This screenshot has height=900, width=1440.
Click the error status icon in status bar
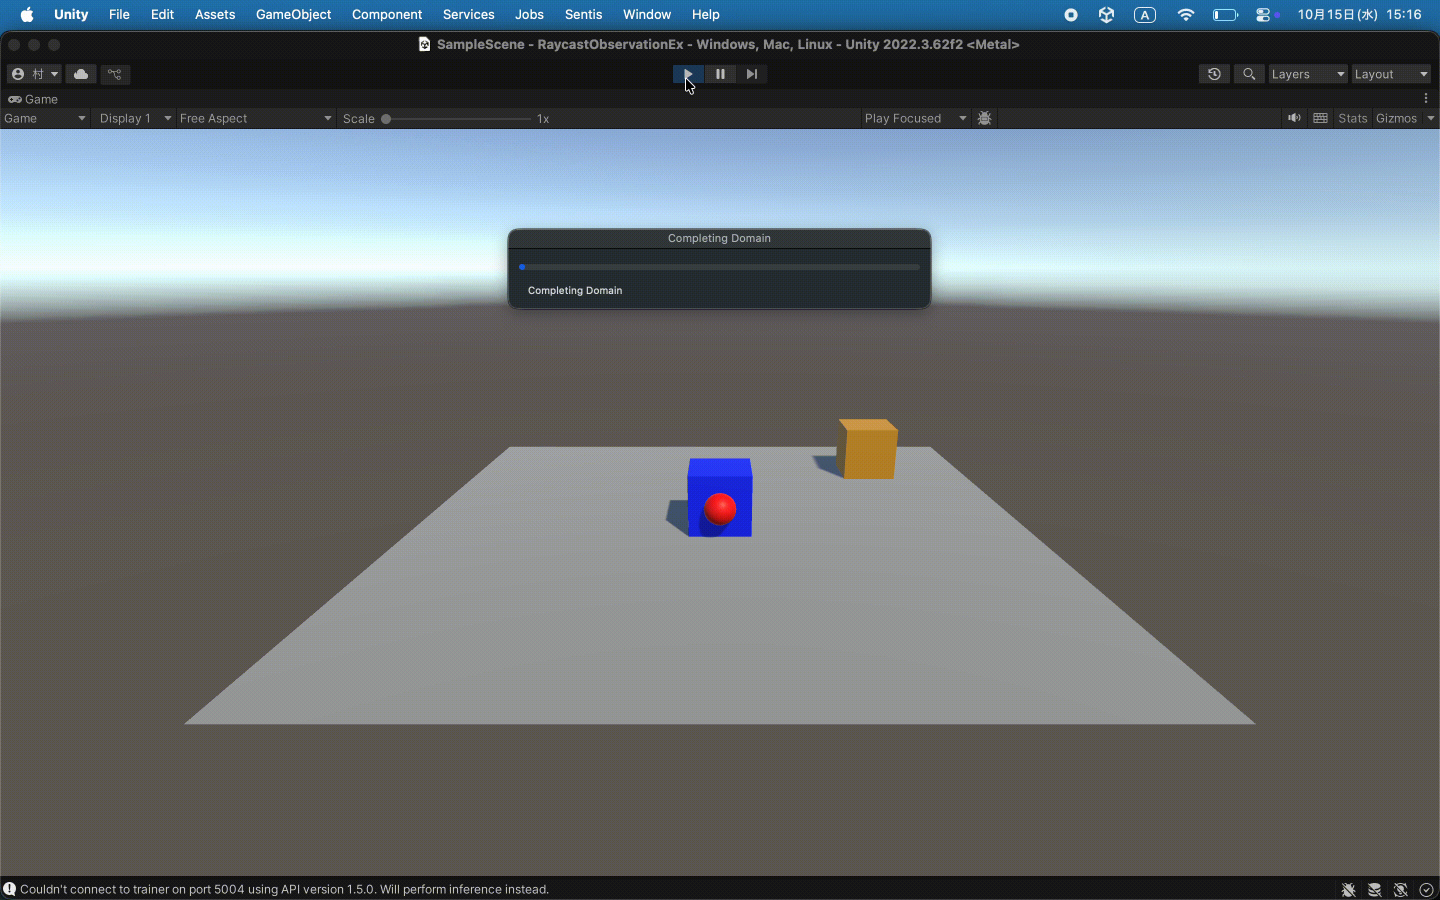click(x=9, y=888)
